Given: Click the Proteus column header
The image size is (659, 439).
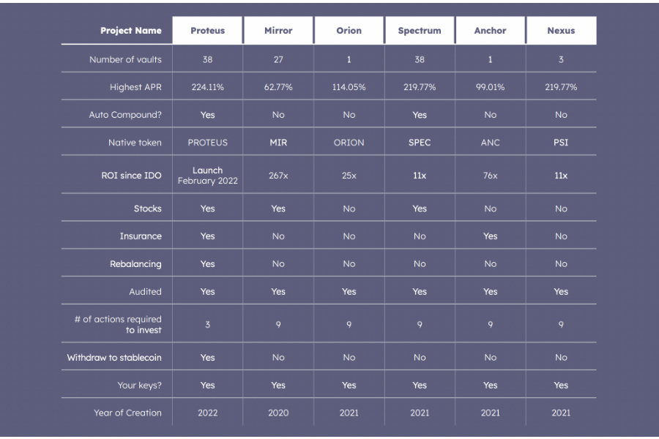Looking at the screenshot, I should 208,30.
